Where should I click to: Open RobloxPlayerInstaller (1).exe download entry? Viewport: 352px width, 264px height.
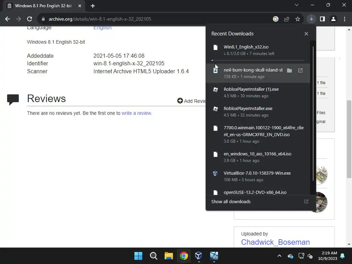point(258,92)
